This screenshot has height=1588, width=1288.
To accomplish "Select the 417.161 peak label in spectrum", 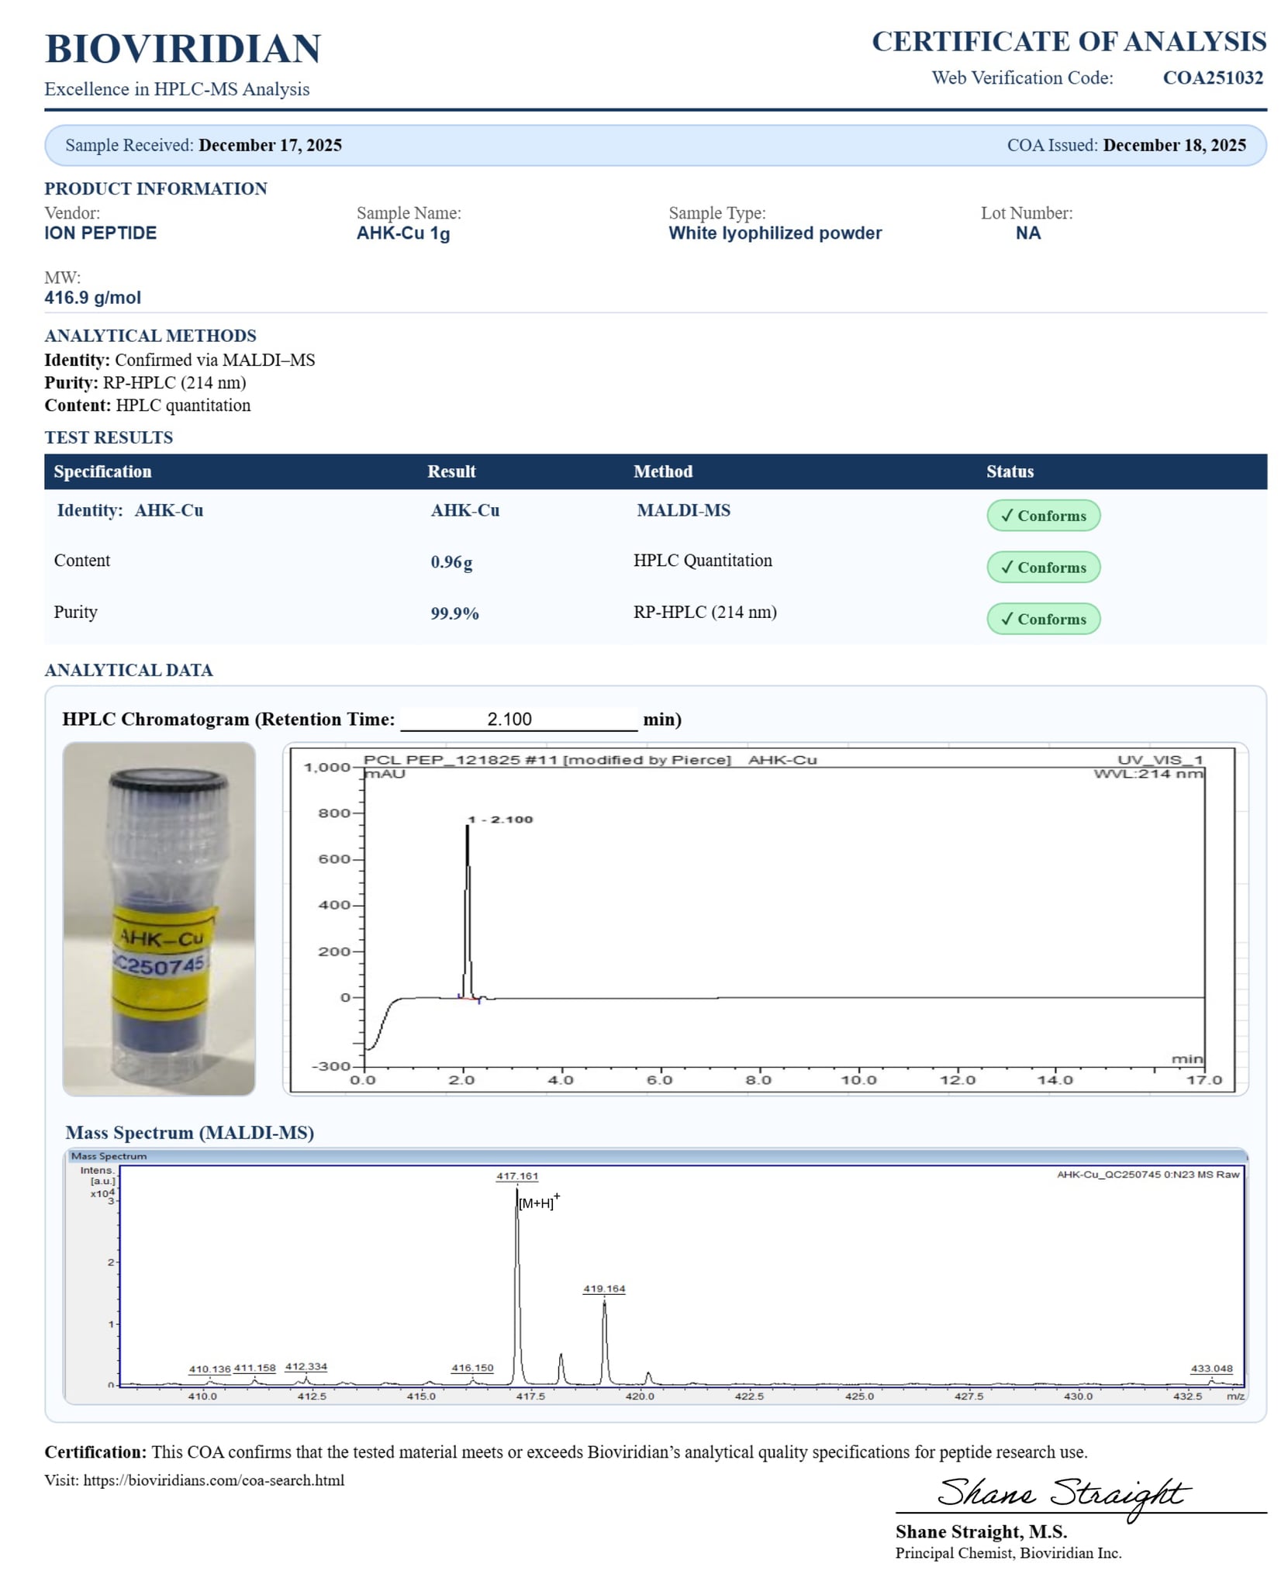I will [517, 1176].
